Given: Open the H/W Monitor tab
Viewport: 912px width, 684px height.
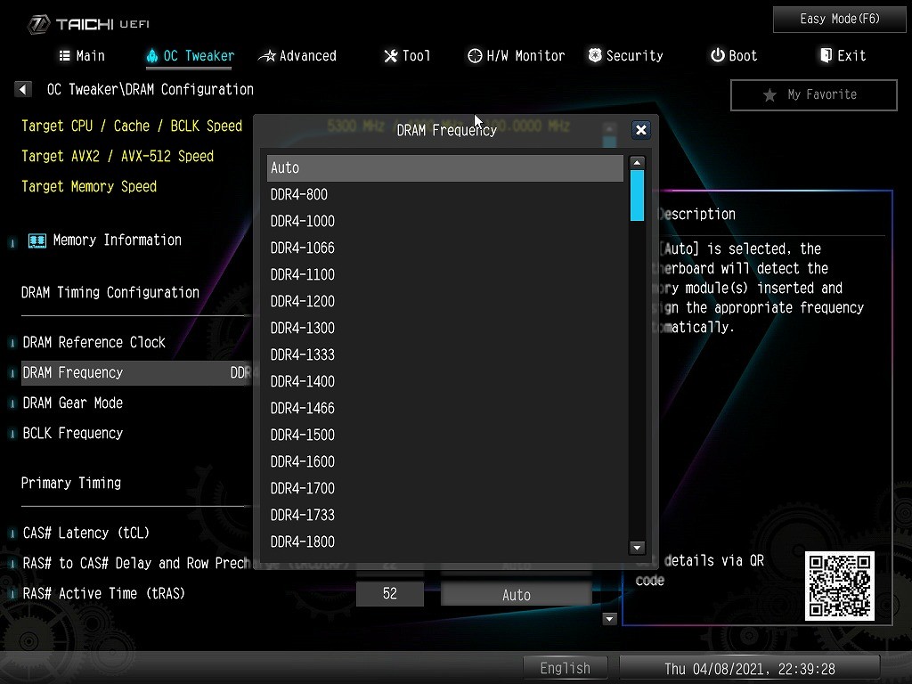Looking at the screenshot, I should click(x=517, y=56).
